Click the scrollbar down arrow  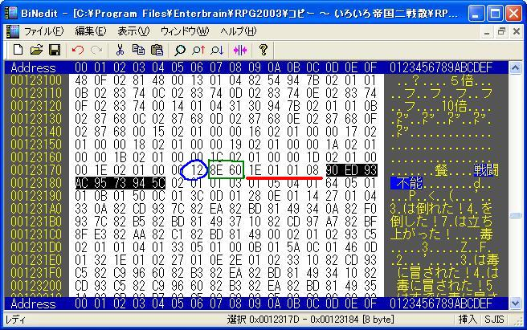(515, 304)
